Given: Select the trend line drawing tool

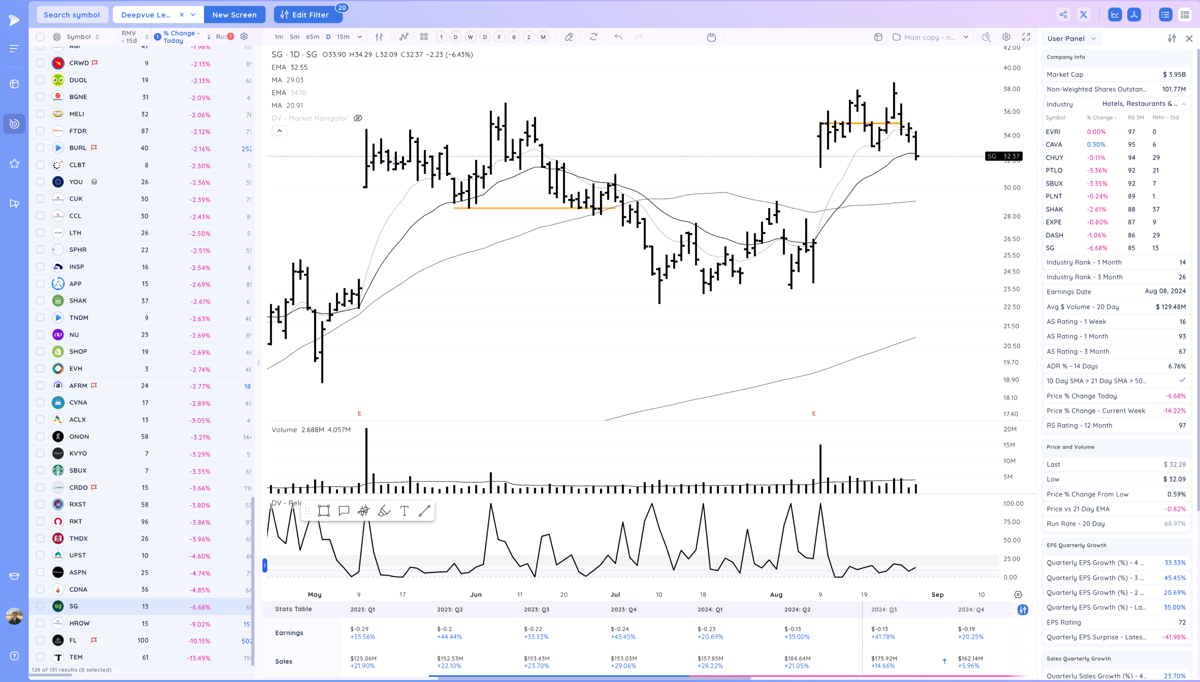Looking at the screenshot, I should click(x=424, y=511).
